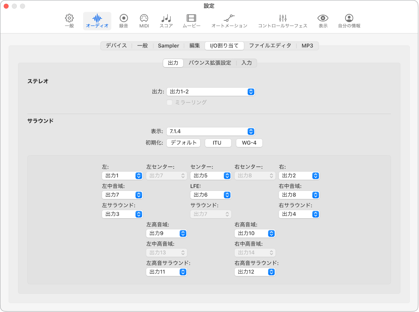This screenshot has height=312, width=419.
Task: Open the ステレオ 出力 dropdown
Action: 211,92
